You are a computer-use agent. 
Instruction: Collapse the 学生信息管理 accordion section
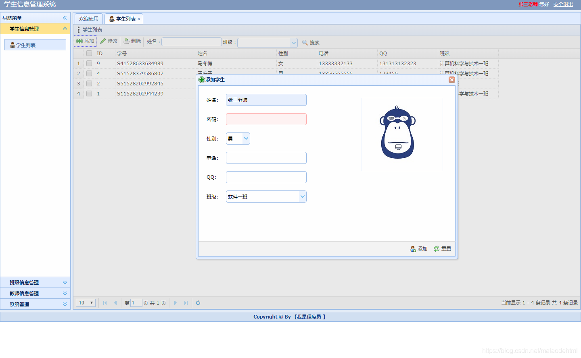coord(65,29)
